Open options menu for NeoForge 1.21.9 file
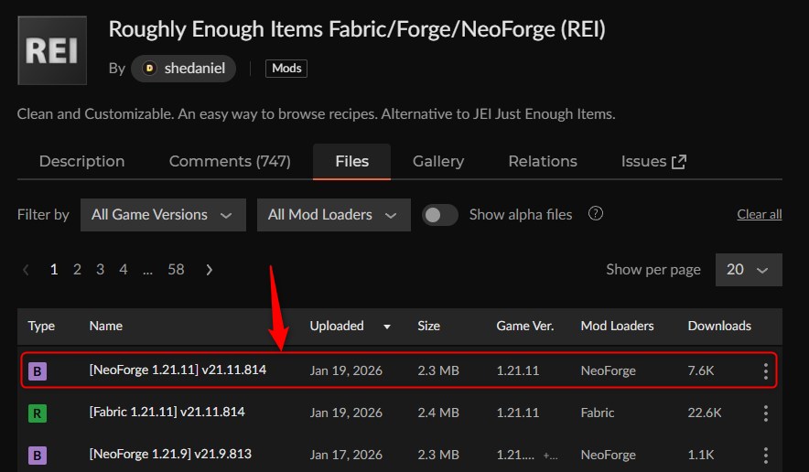Screen dimensions: 809x472 coord(766,454)
